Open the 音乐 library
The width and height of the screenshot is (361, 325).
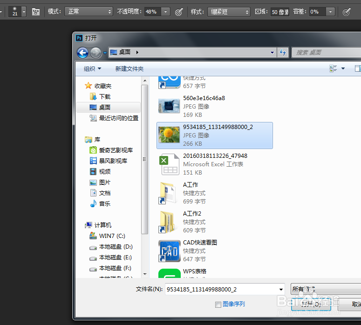(100, 203)
